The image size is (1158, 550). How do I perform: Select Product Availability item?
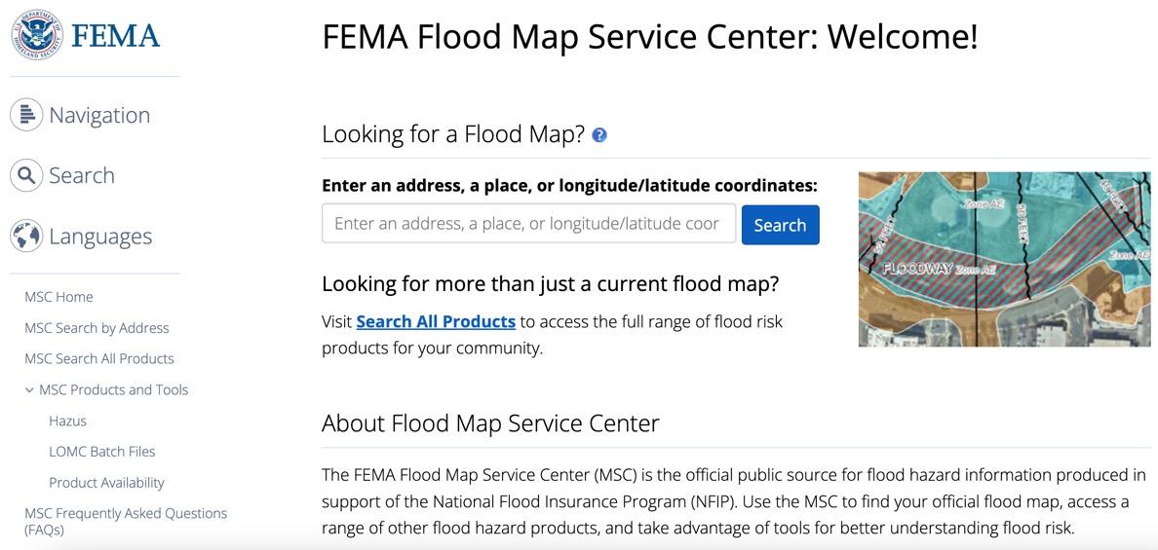point(106,483)
